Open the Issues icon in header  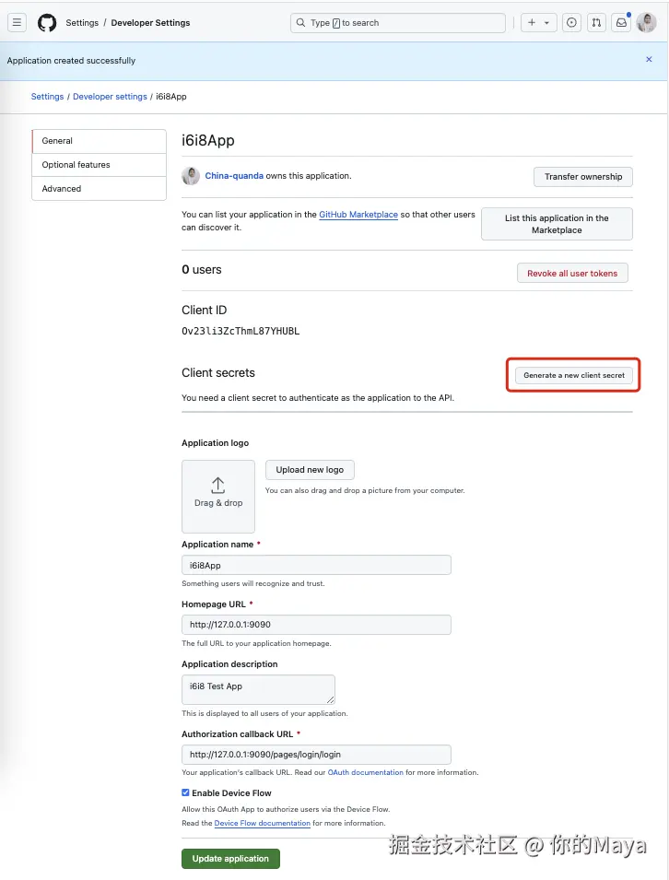point(572,23)
